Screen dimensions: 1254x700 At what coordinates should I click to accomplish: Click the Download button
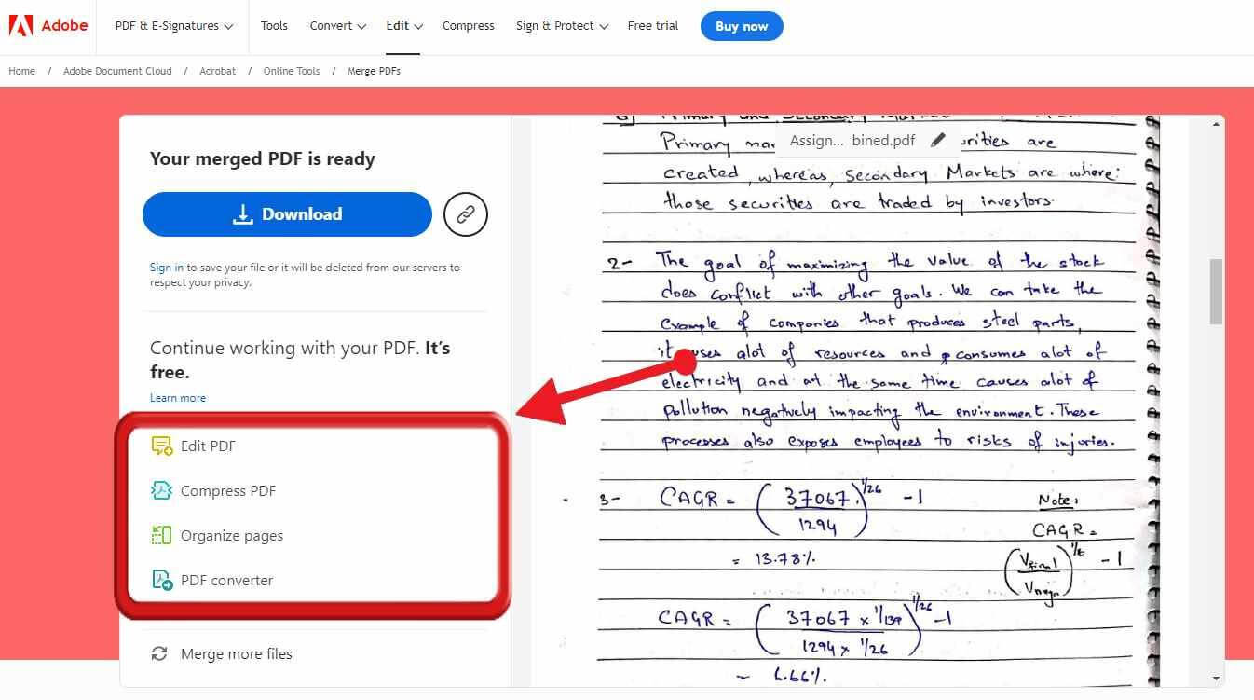coord(286,214)
